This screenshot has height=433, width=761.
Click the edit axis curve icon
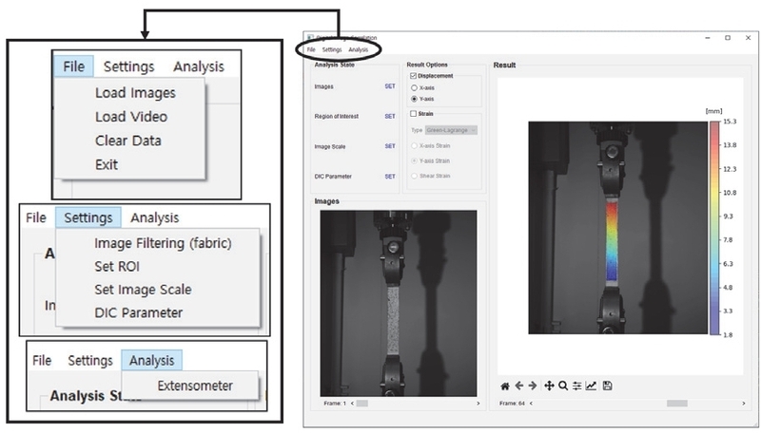click(x=591, y=386)
